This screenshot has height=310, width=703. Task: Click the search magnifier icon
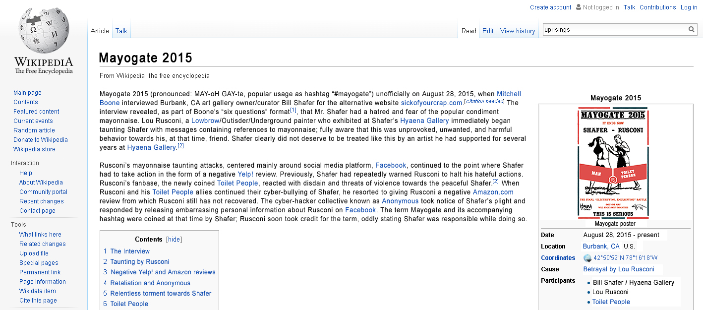tap(692, 30)
